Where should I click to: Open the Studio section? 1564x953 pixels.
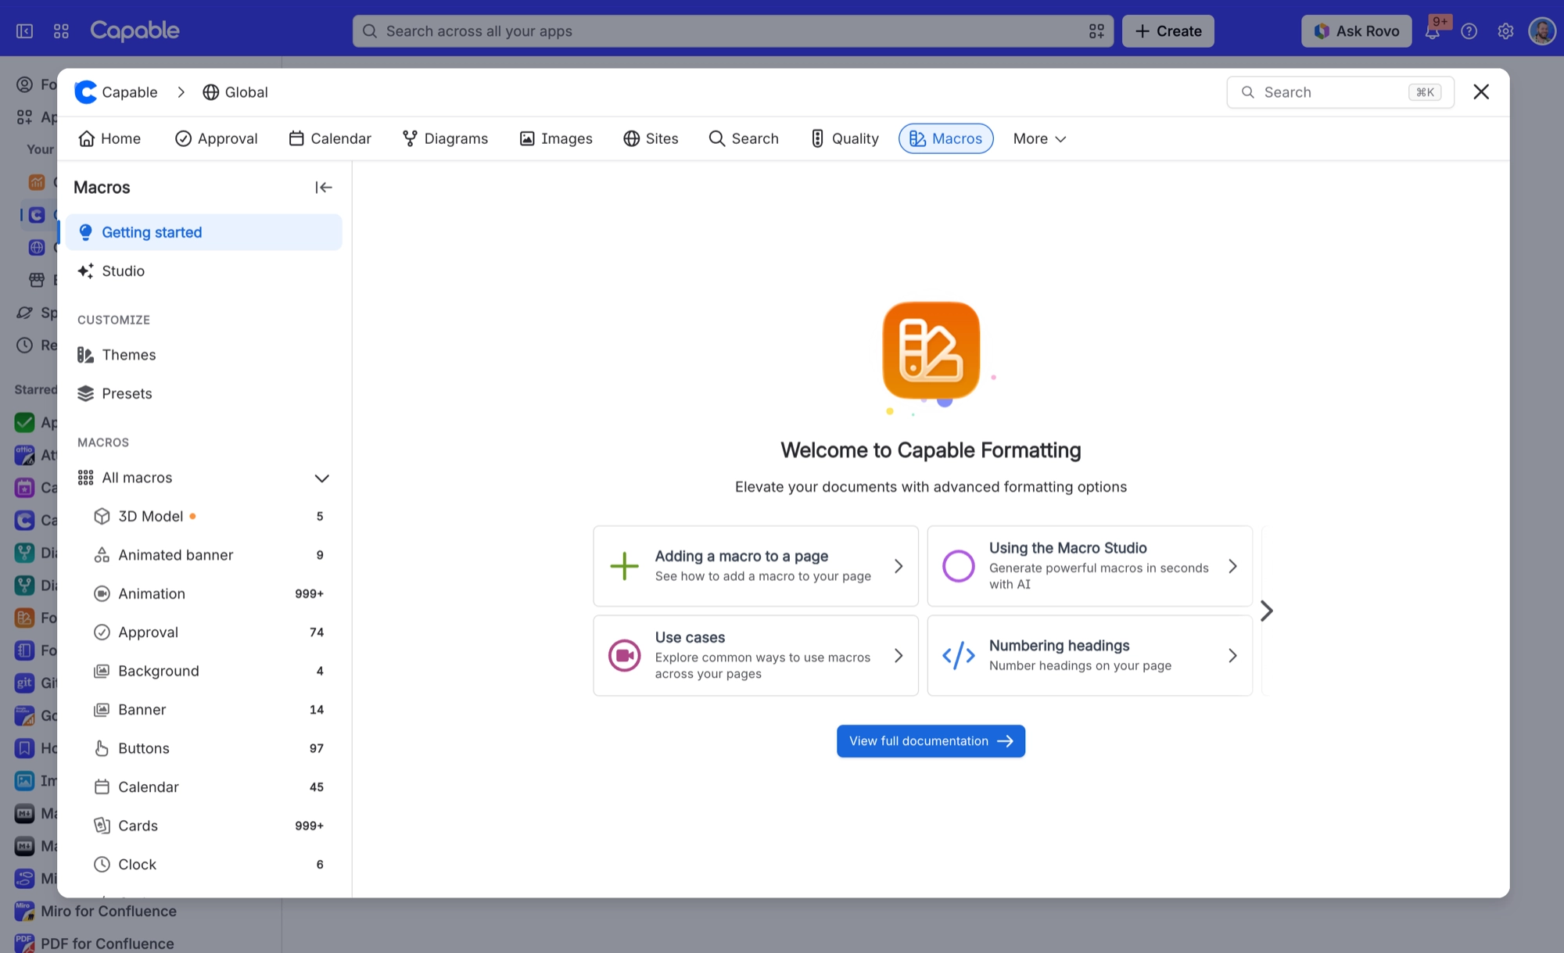pyautogui.click(x=203, y=271)
